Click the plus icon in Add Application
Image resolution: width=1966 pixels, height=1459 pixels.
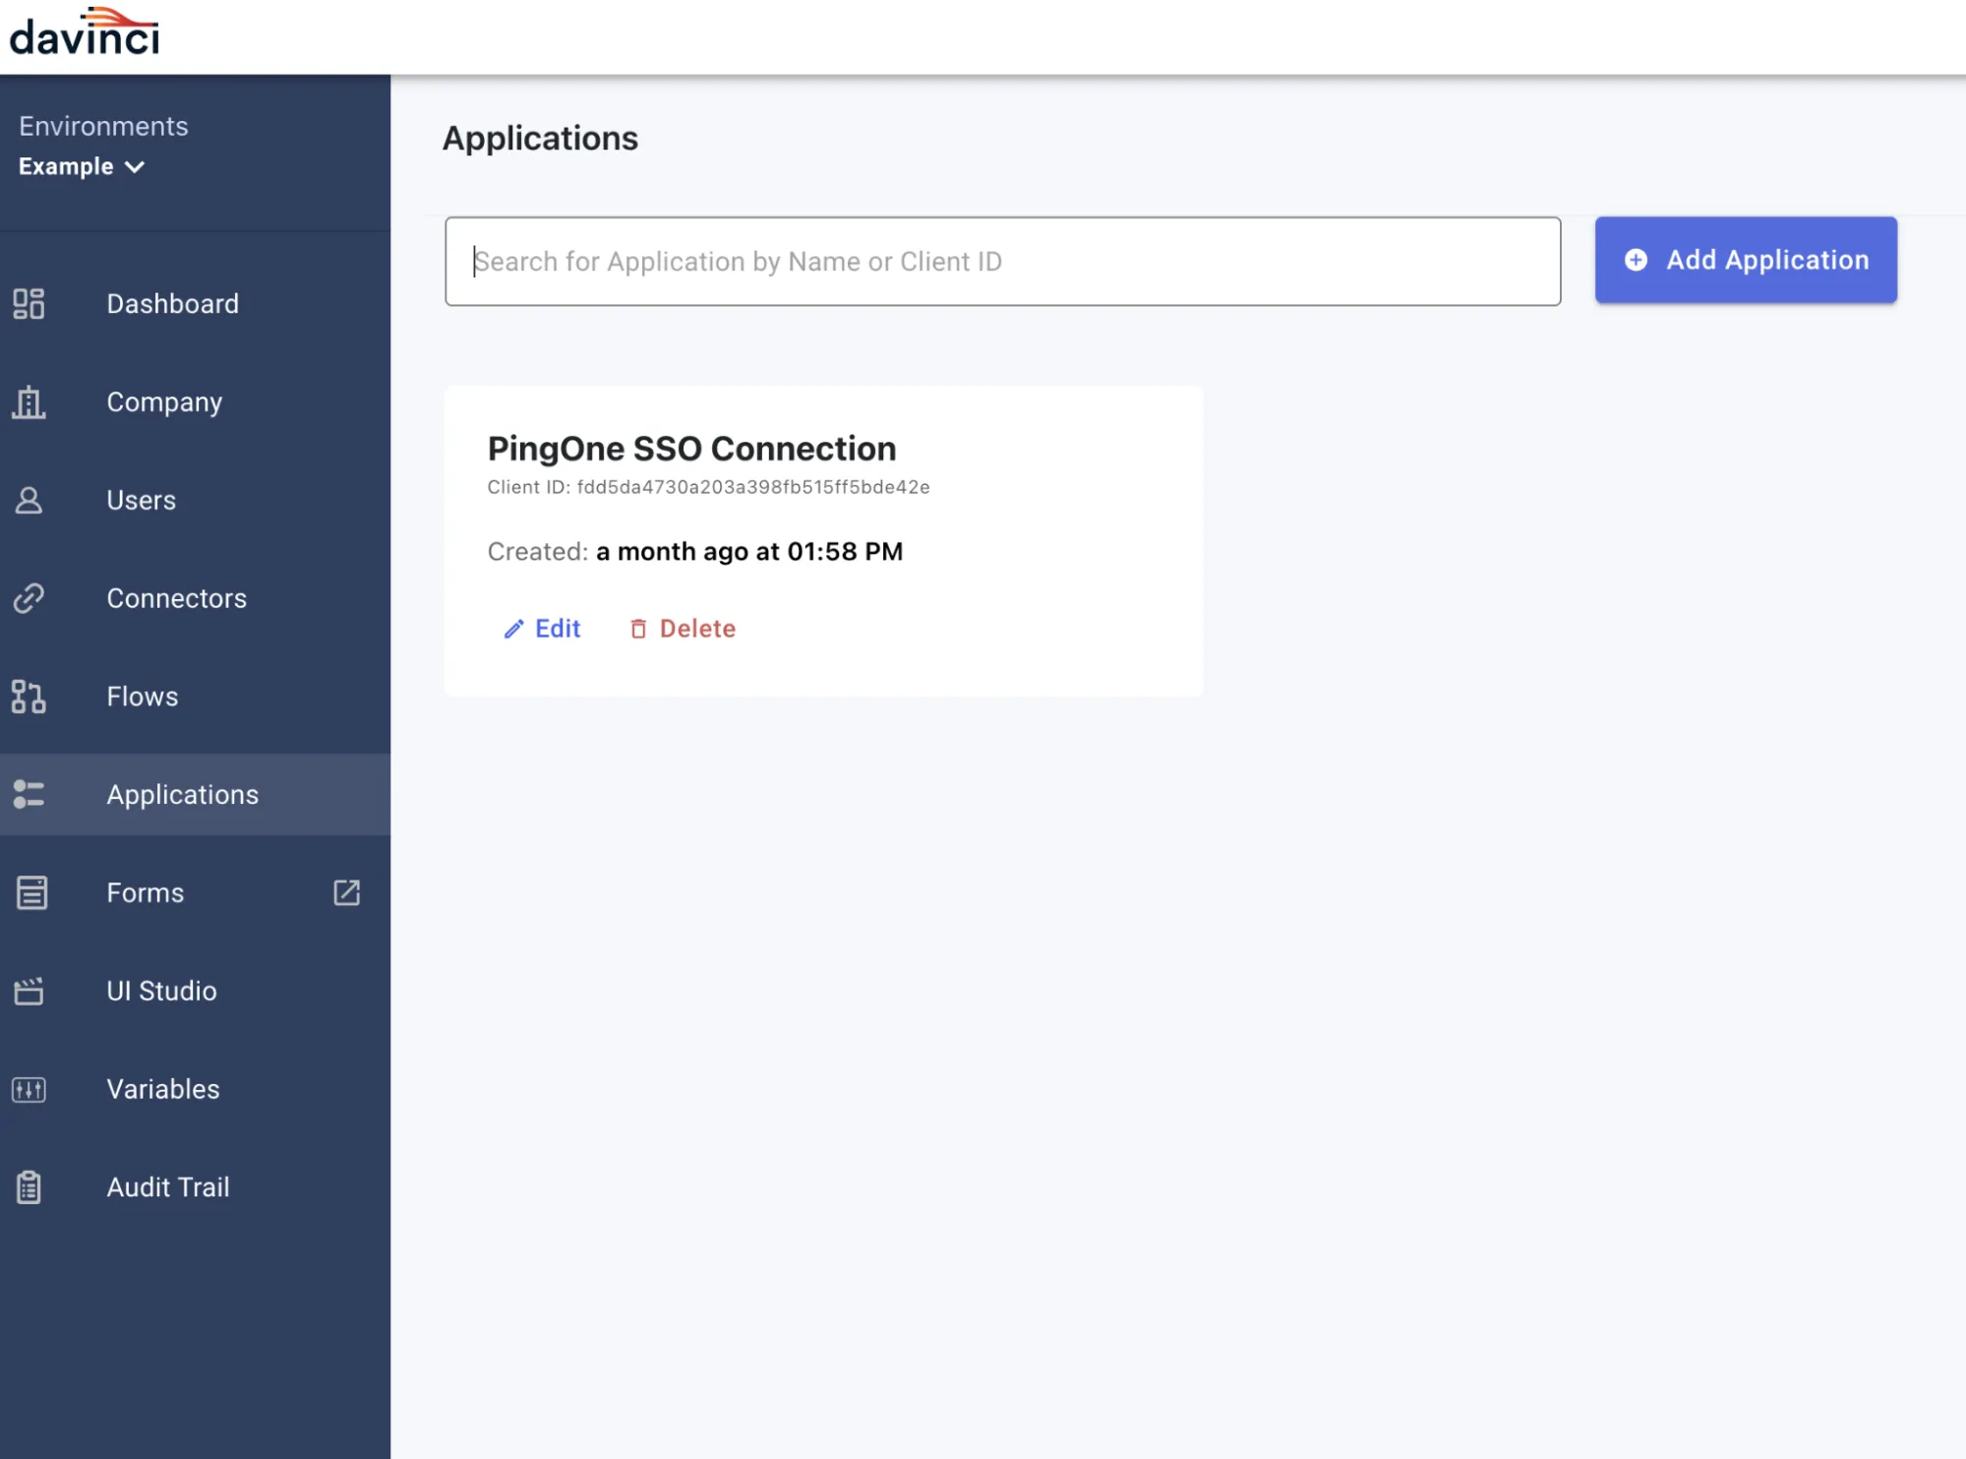(1636, 260)
